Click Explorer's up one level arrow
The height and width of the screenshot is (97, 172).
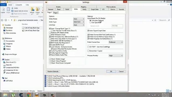pyautogui.click(x=12, y=20)
